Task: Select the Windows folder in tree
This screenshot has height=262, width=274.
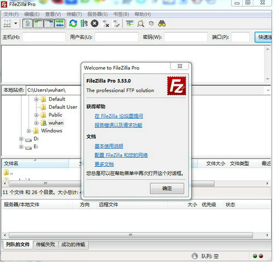Action: click(52, 131)
